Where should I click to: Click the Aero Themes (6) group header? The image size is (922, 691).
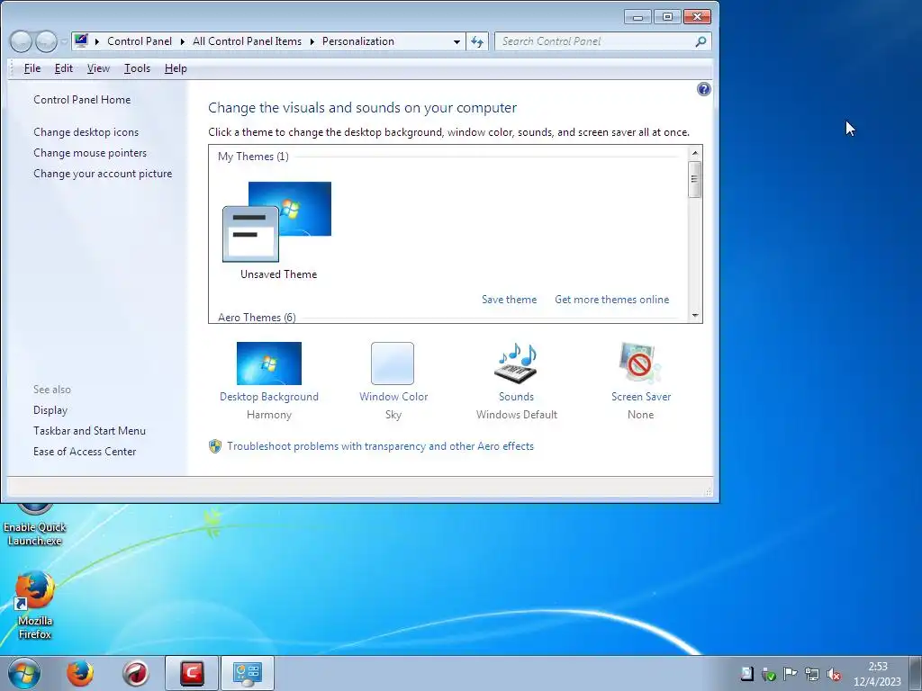(x=257, y=317)
